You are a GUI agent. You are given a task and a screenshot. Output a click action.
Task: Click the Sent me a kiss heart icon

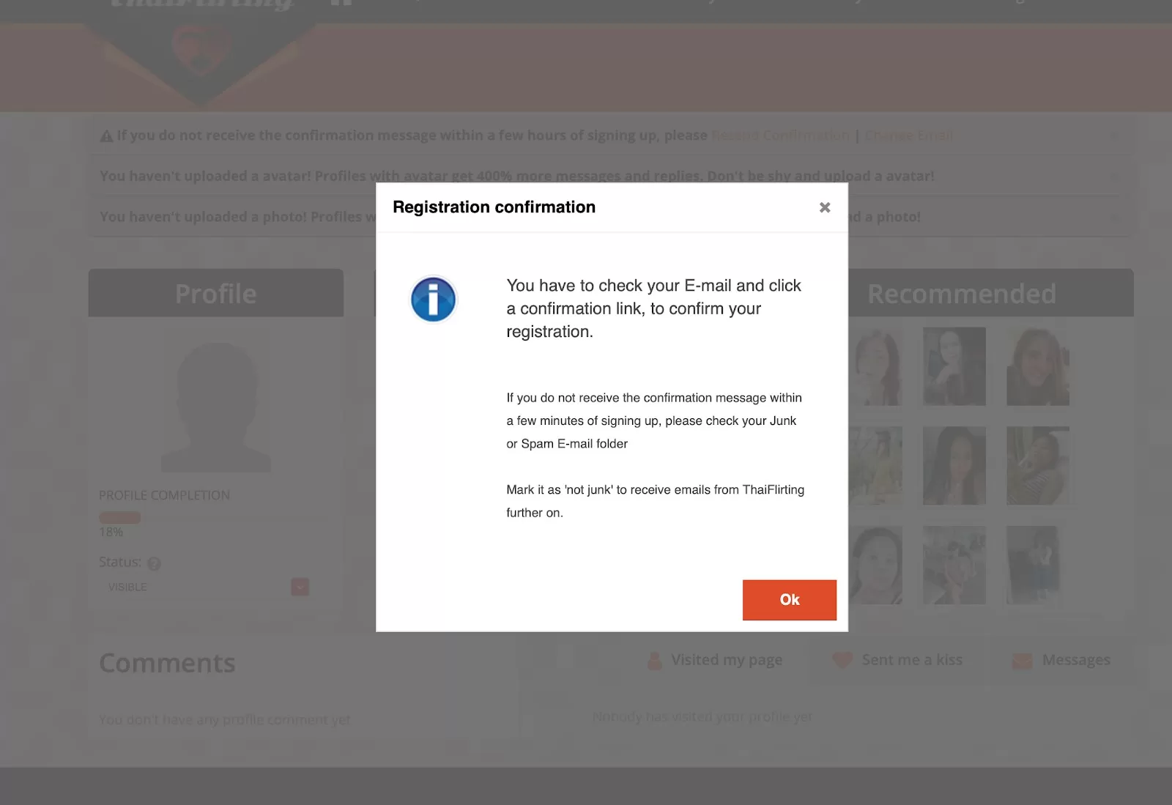[x=842, y=660]
